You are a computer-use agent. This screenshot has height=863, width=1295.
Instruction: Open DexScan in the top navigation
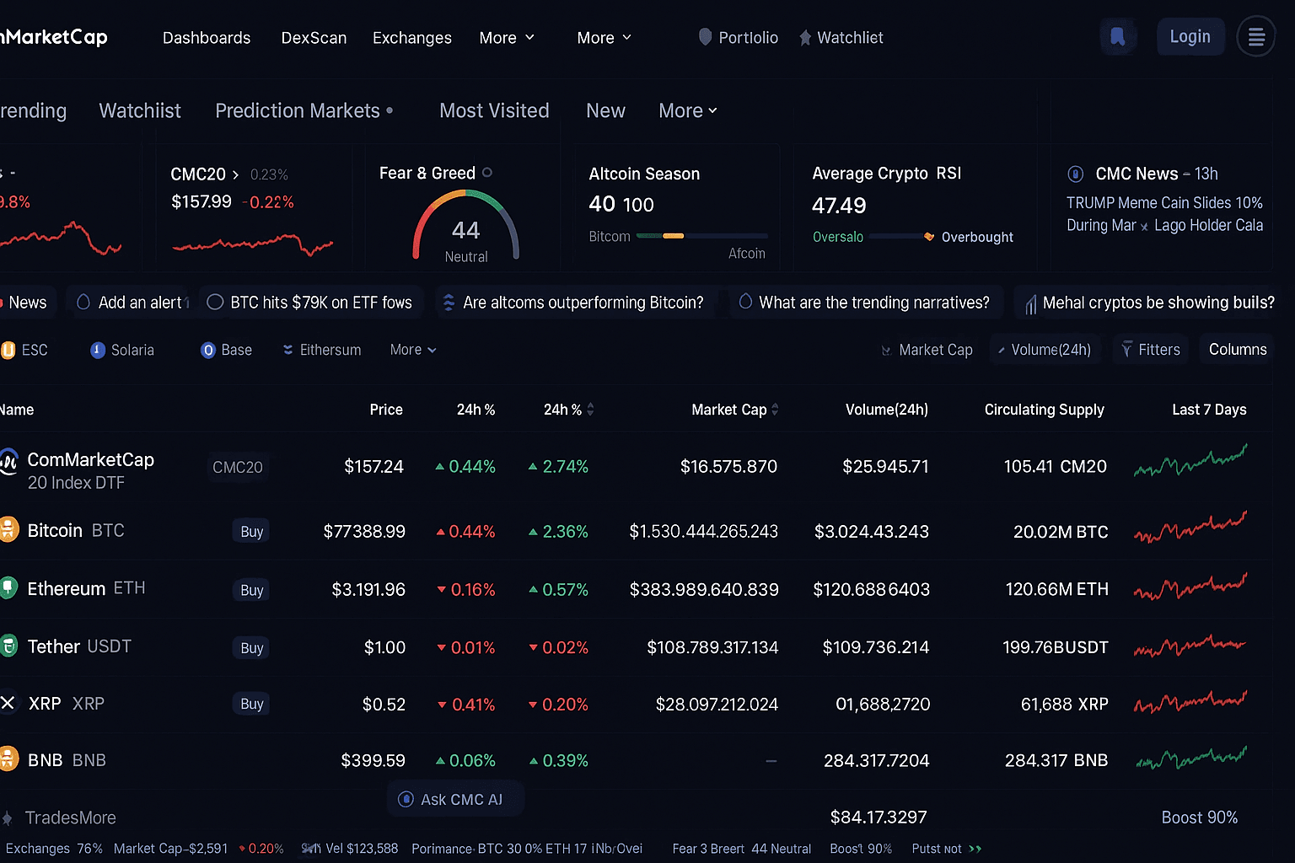coord(314,38)
